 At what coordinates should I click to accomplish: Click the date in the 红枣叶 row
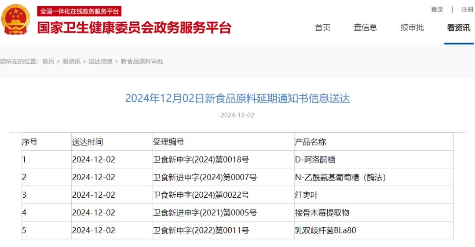click(94, 195)
